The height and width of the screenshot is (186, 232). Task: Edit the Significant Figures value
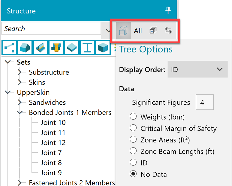point(205,102)
